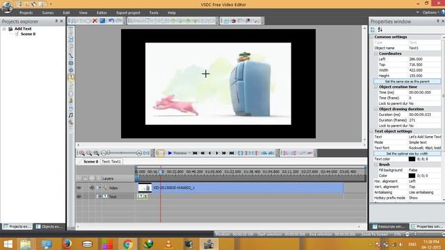Collapse the Object drawing duration section
Screen dimensions: 445x250
(x=375, y=109)
